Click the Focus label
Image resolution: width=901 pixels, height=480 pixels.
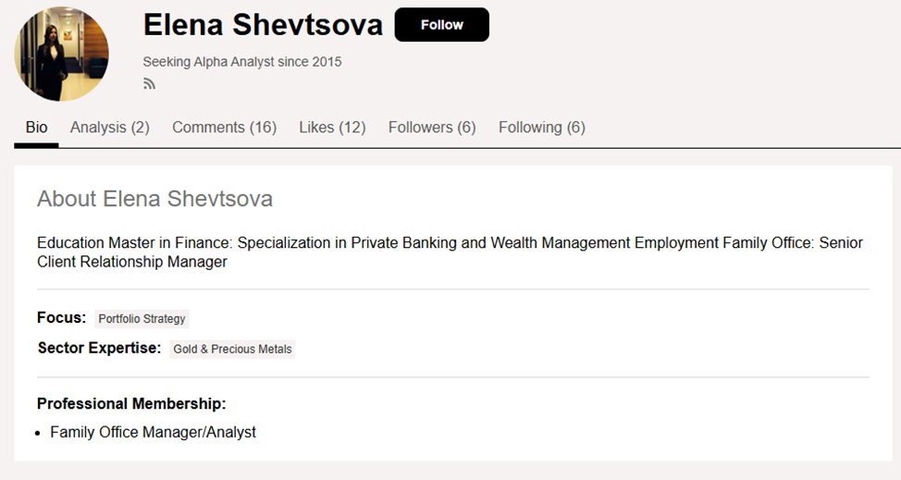(x=61, y=318)
